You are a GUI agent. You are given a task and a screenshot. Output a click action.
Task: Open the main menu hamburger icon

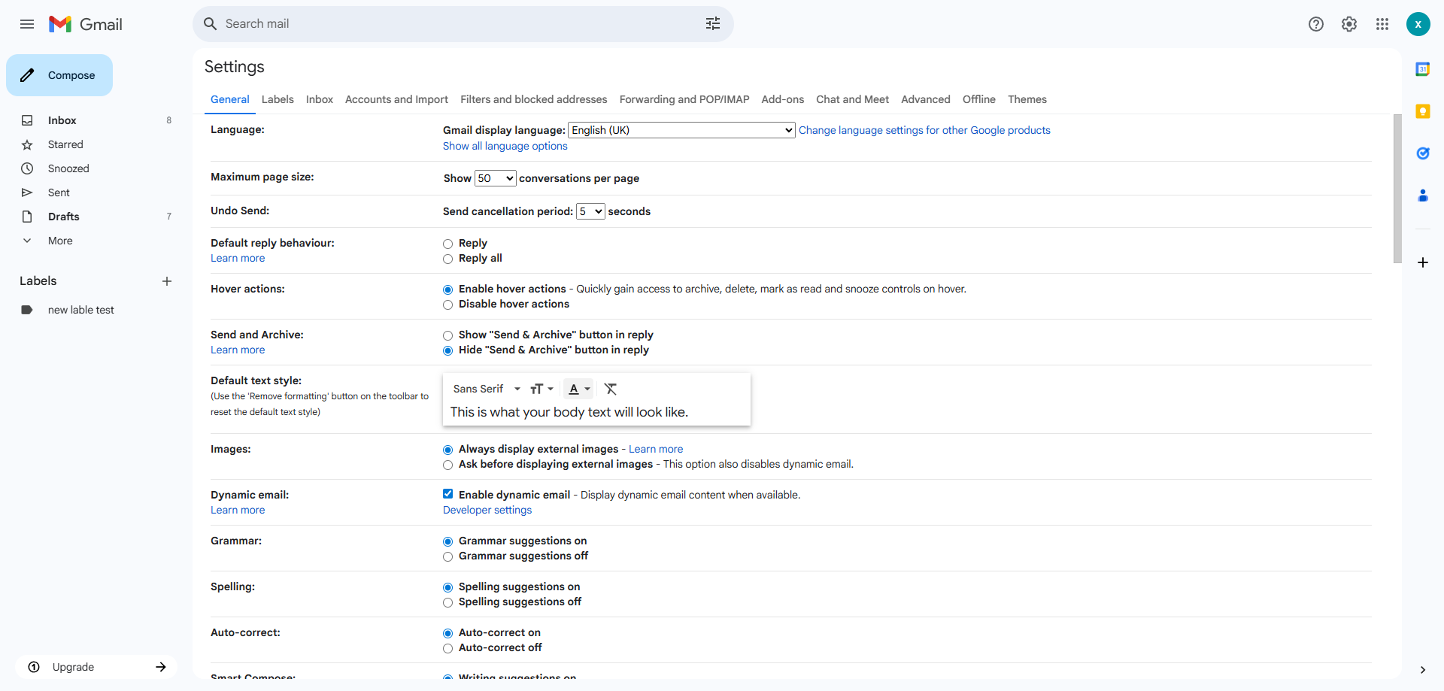(x=27, y=24)
